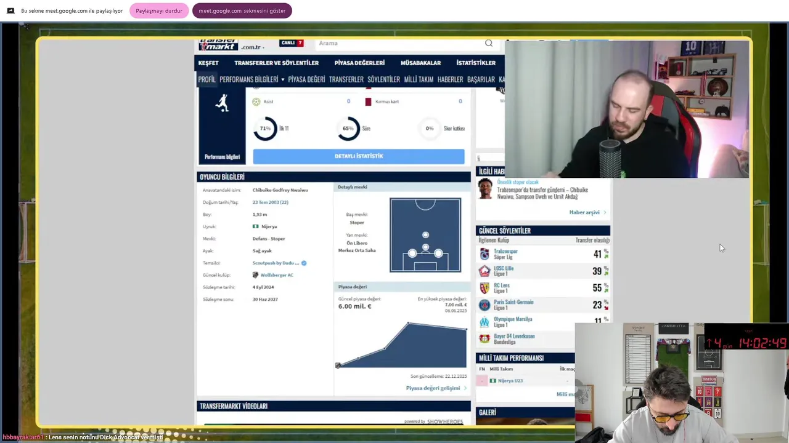Click the 65% Süre ring

(348, 129)
